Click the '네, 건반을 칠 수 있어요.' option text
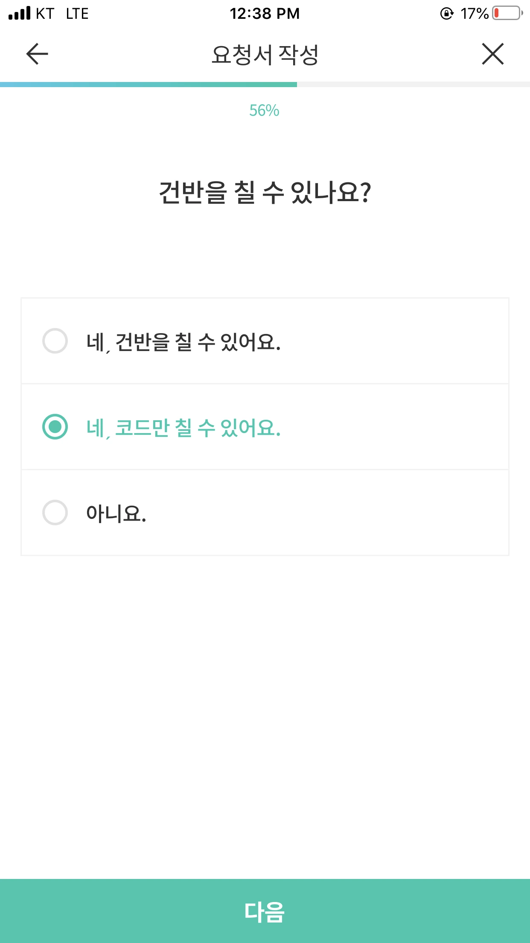Image resolution: width=530 pixels, height=943 pixels. click(183, 342)
